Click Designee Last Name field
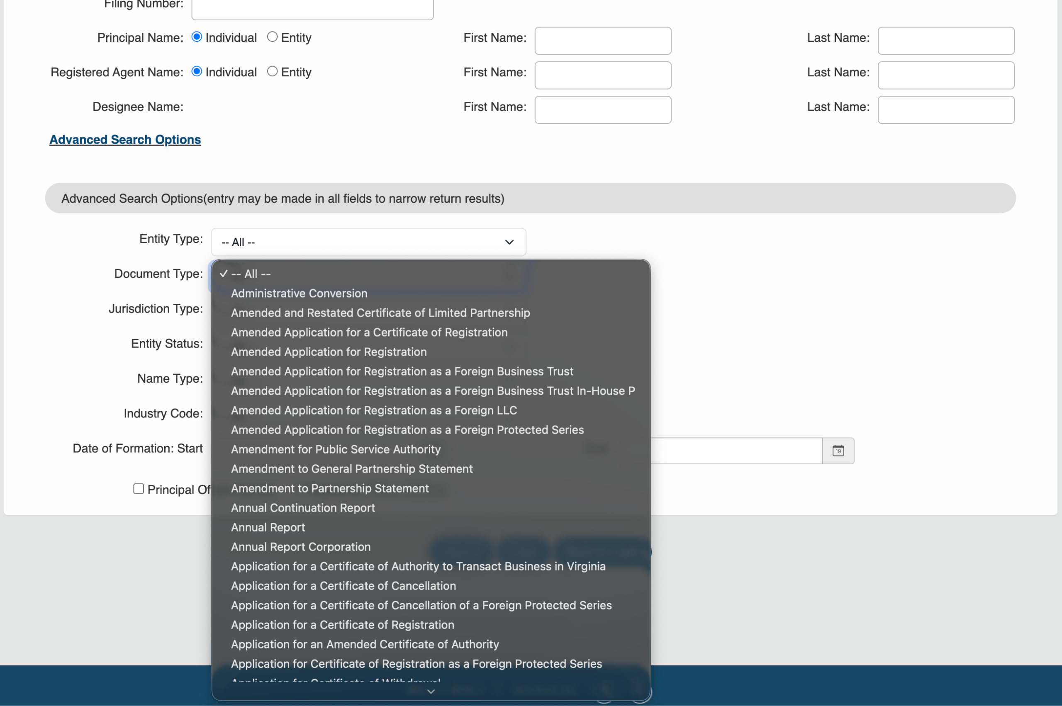 click(x=946, y=110)
